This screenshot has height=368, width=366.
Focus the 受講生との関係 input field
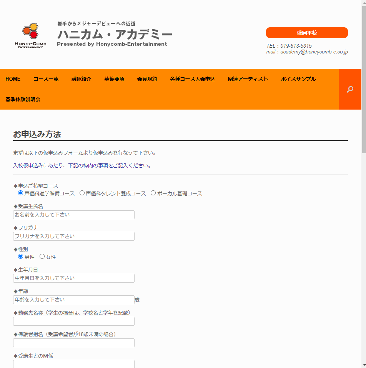pyautogui.click(x=74, y=364)
